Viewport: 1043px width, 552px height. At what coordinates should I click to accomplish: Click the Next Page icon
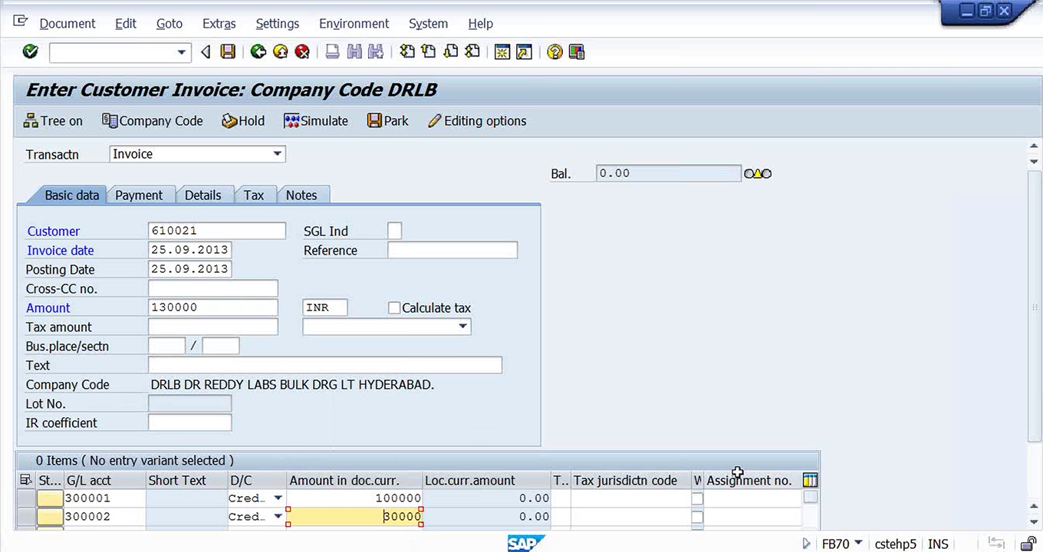pos(451,52)
